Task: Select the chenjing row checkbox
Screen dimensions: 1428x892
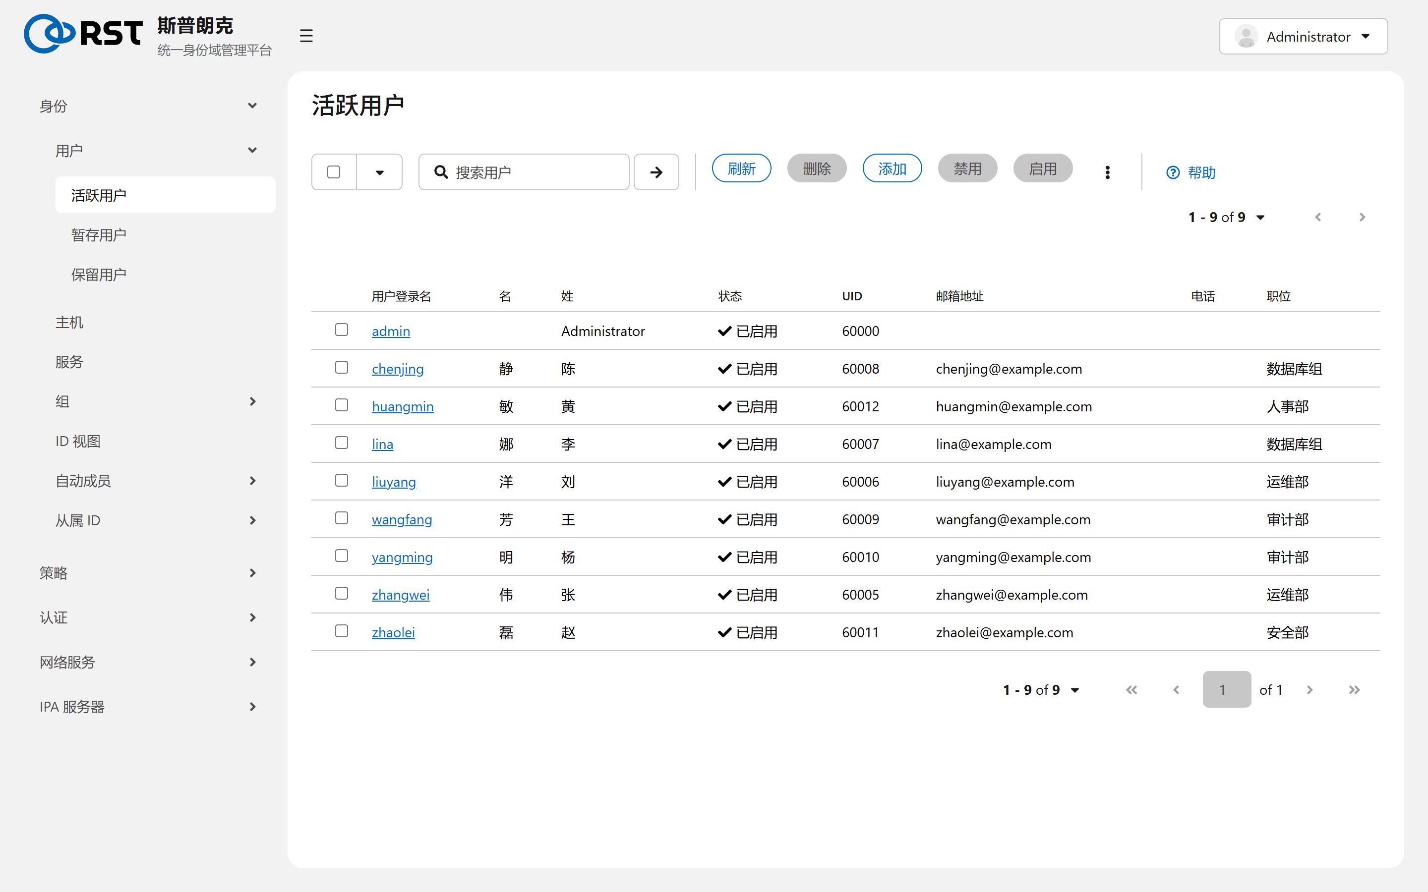Action: point(342,367)
